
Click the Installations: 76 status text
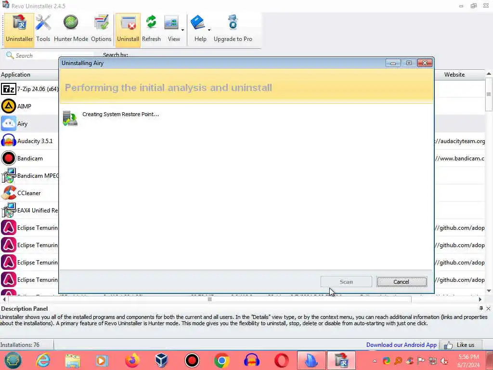(20, 345)
